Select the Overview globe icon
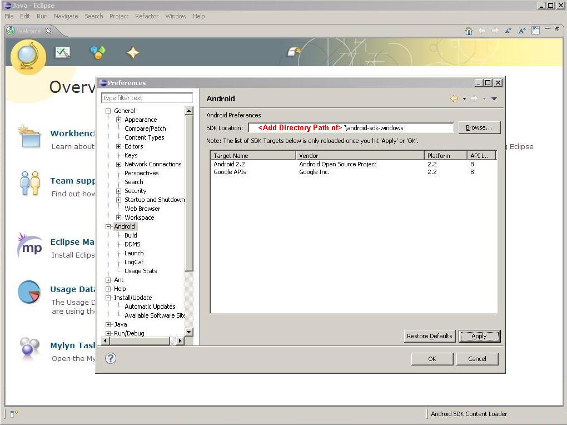567x425 pixels. click(x=28, y=57)
